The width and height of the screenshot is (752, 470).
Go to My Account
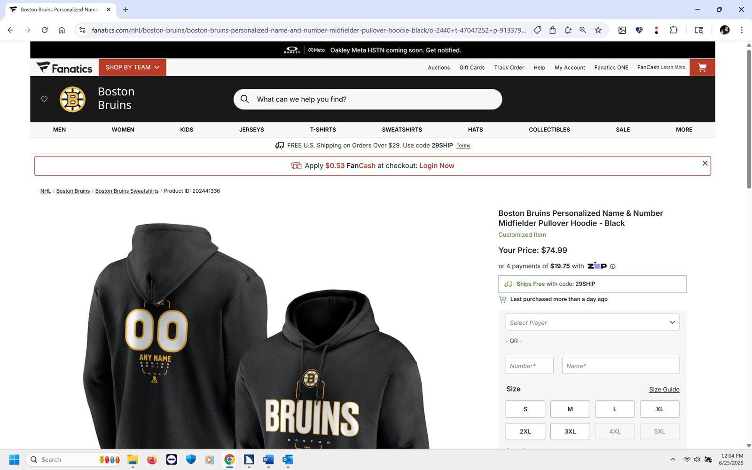tap(570, 68)
